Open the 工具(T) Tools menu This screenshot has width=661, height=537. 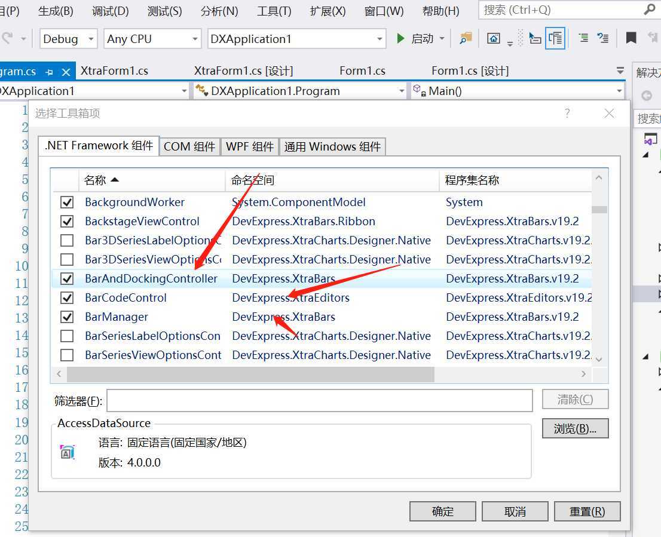pos(274,11)
